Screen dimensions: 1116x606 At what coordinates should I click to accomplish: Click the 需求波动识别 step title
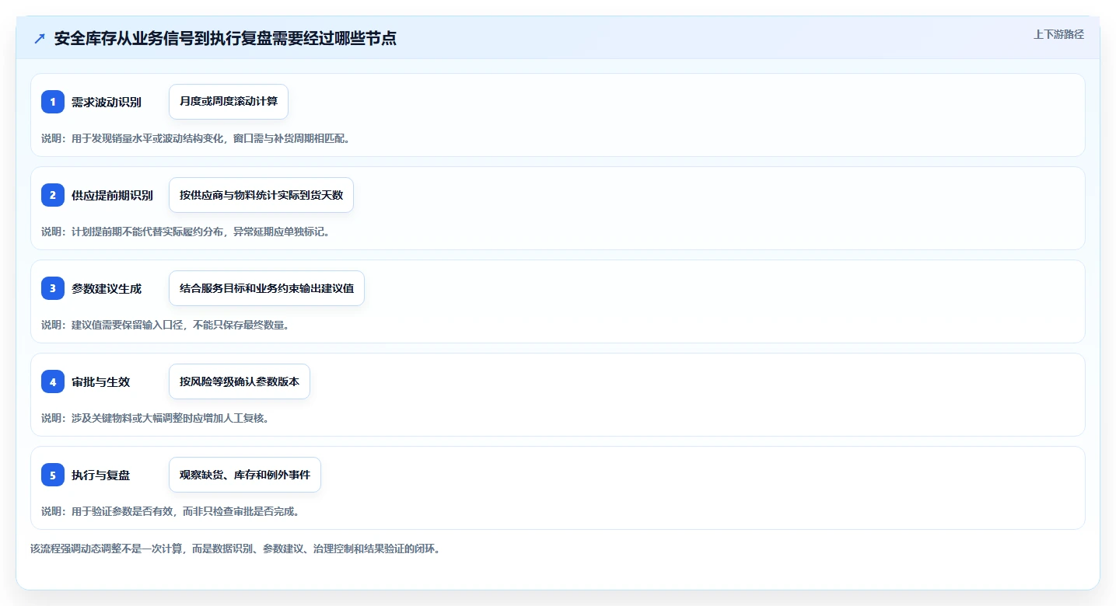click(x=107, y=102)
